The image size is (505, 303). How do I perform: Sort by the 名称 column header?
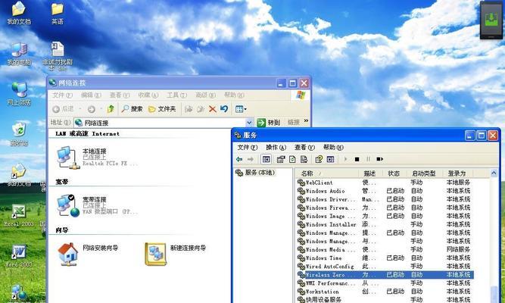pos(327,173)
